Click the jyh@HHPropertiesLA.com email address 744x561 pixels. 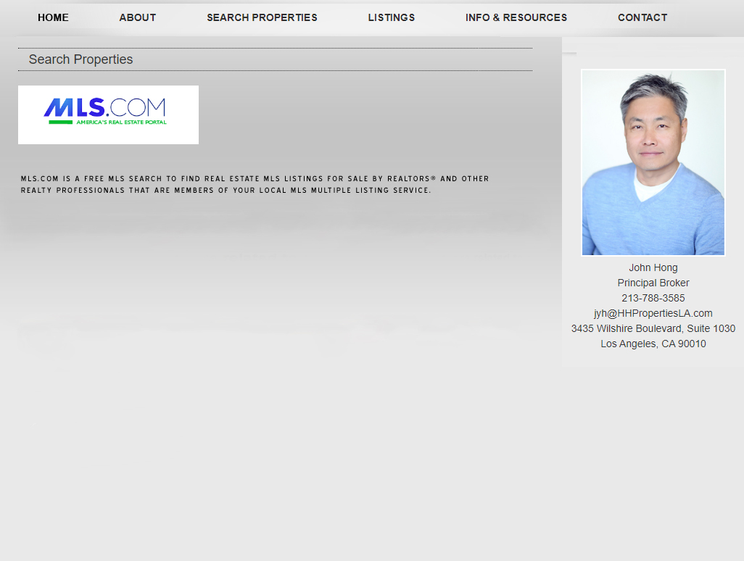pos(653,313)
